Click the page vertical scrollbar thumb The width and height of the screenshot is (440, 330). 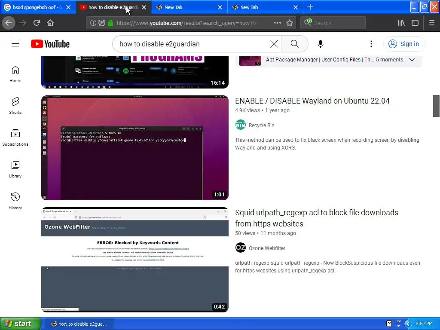436,106
